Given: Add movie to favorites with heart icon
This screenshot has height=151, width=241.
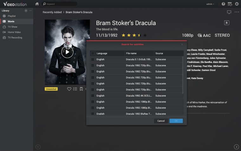Looking at the screenshot, I should [69, 89].
